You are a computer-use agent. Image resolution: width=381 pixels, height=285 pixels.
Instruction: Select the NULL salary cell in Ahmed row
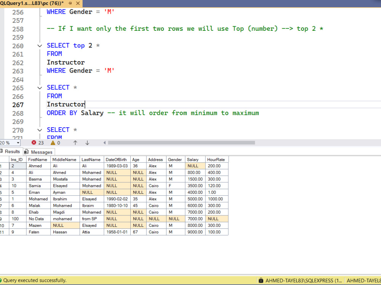pyautogui.click(x=195, y=166)
